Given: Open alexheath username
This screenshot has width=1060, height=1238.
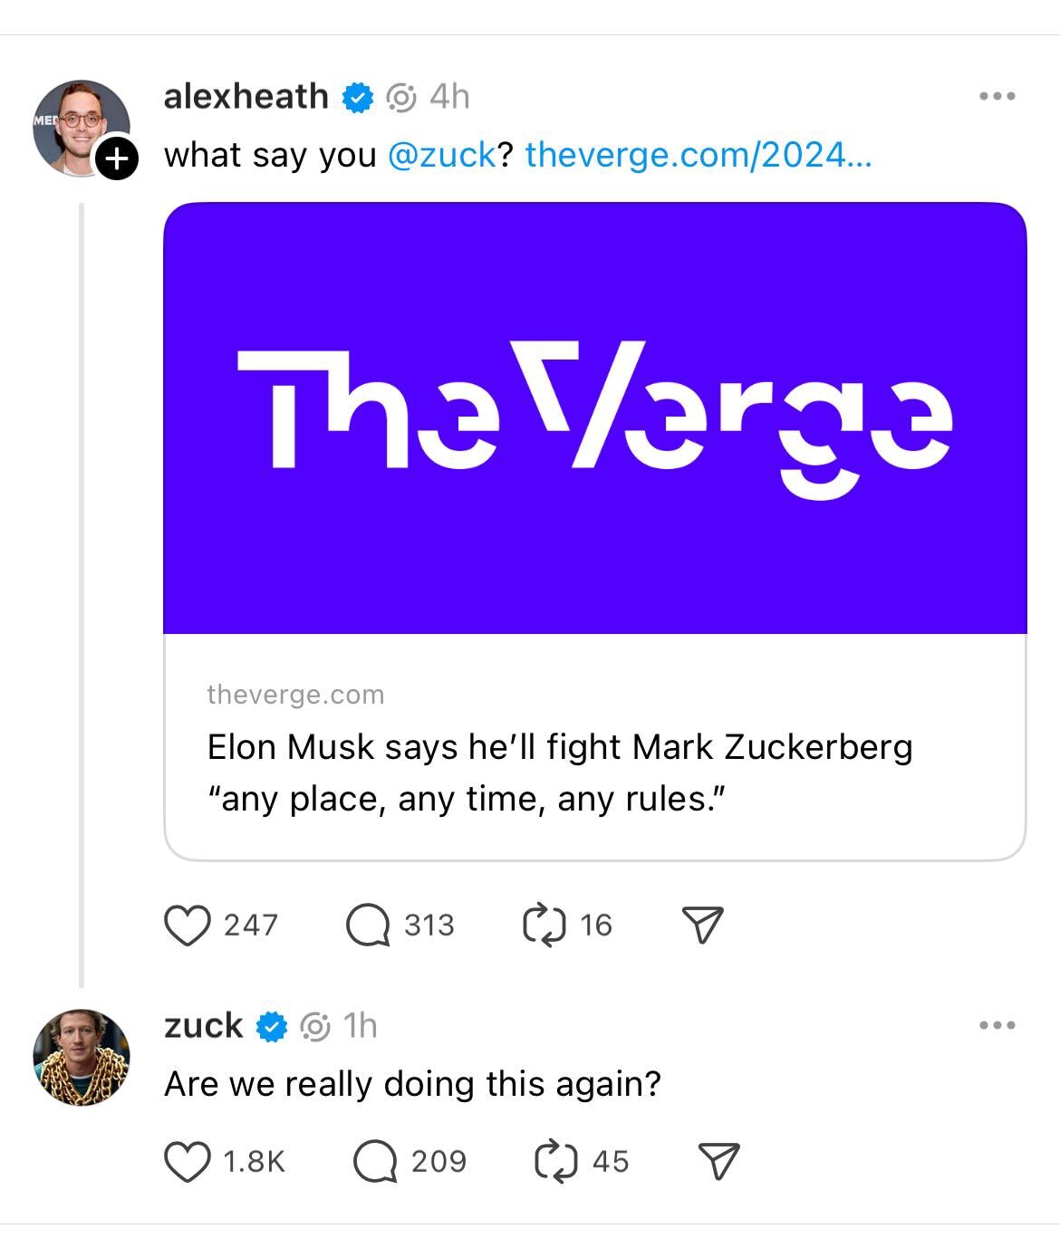Looking at the screenshot, I should 246,96.
